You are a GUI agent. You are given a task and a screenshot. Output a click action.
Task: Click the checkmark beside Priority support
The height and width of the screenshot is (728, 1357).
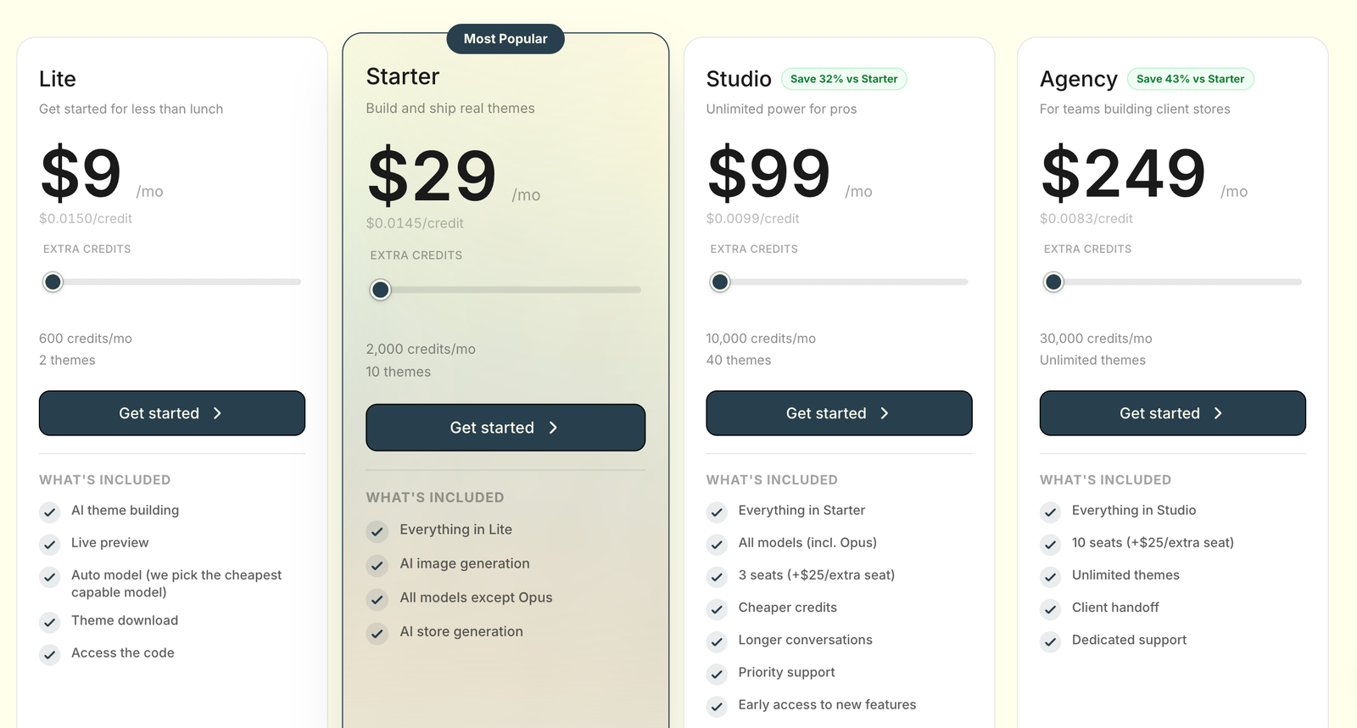pyautogui.click(x=717, y=674)
